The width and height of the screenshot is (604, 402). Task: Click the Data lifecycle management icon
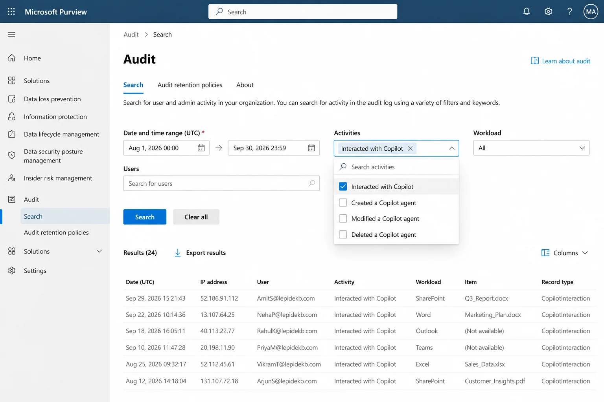12,134
